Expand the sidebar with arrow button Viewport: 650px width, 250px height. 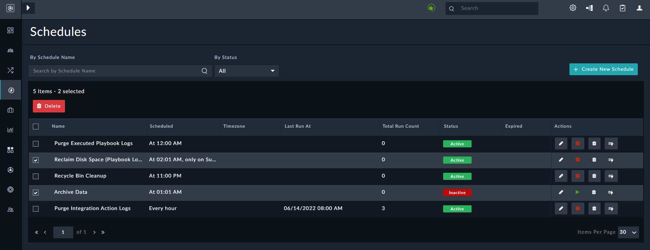(x=28, y=8)
